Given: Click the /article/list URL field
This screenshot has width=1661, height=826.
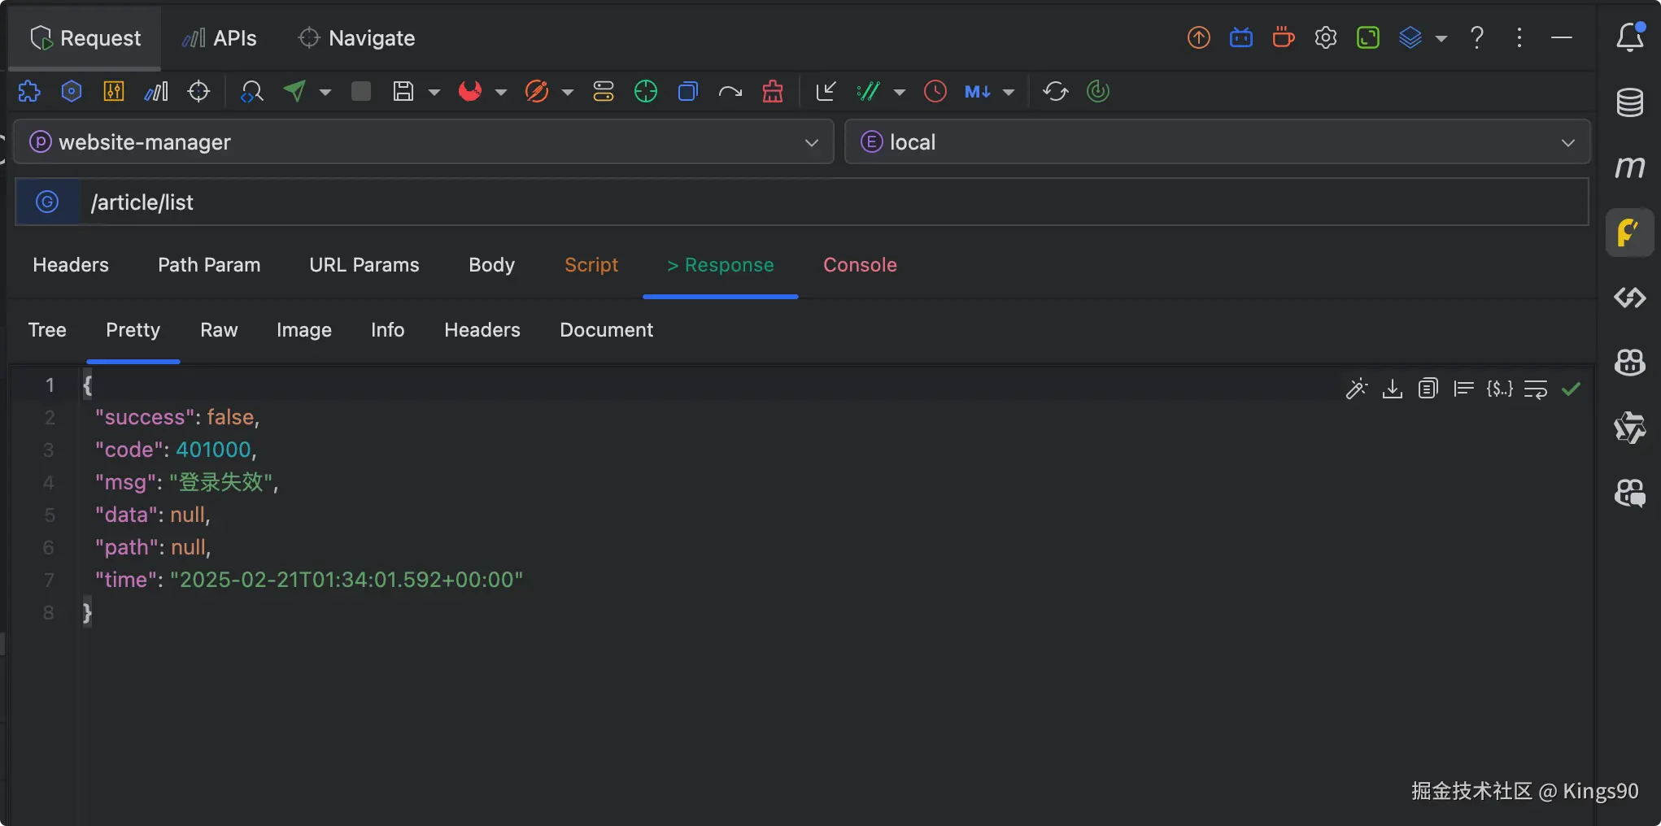Looking at the screenshot, I should pos(833,202).
